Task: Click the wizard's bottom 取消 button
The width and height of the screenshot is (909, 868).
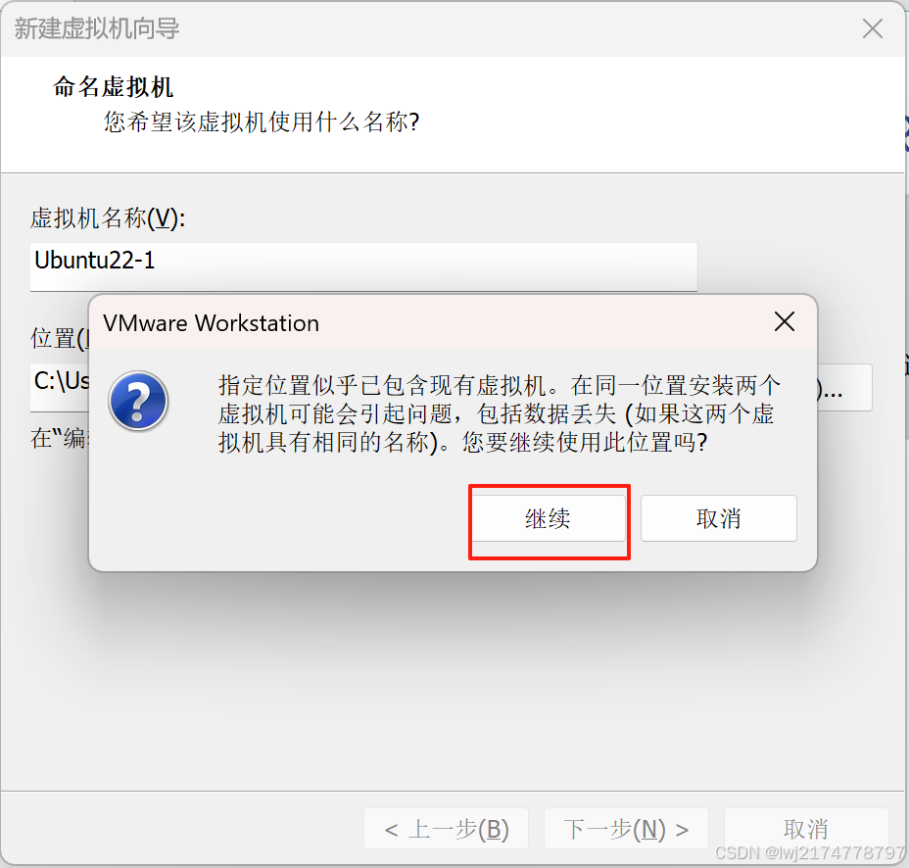Action: (x=806, y=829)
